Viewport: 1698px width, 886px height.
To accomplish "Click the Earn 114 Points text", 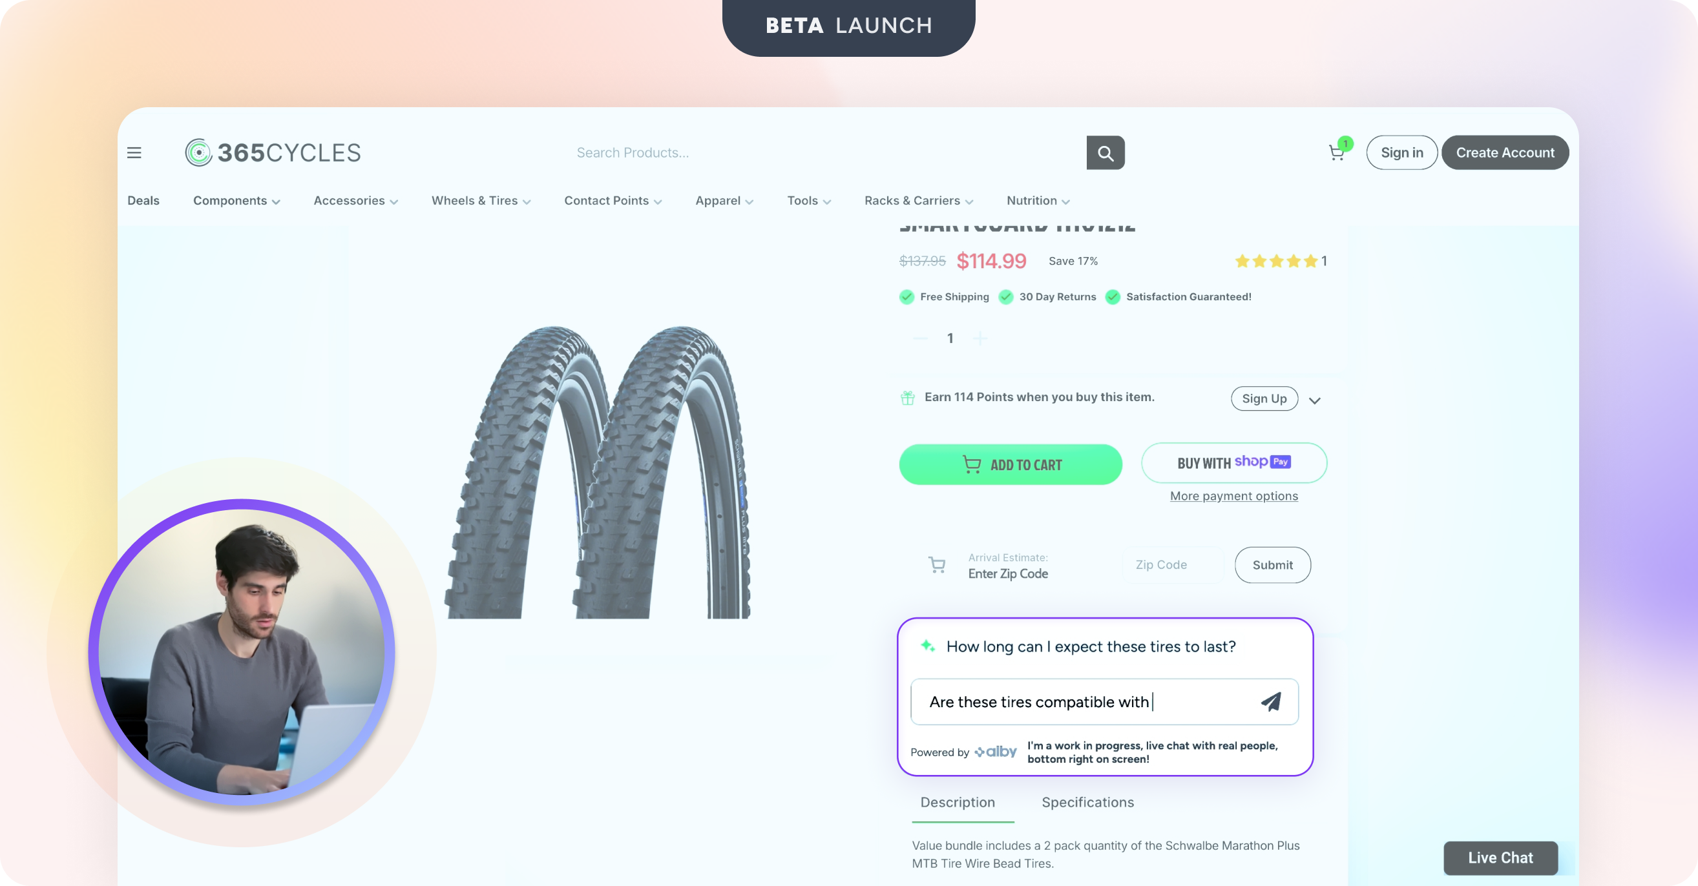I will pyautogui.click(x=1040, y=397).
